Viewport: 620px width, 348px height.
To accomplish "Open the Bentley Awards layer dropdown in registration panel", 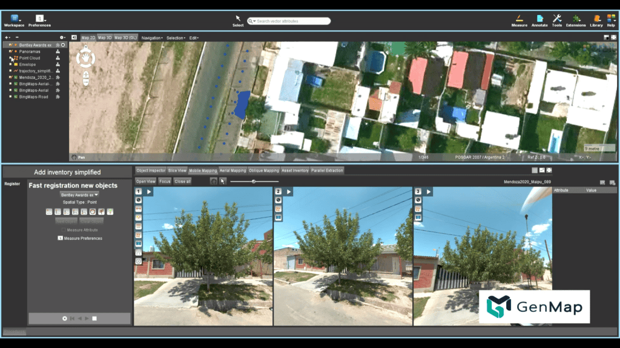I will pyautogui.click(x=79, y=195).
